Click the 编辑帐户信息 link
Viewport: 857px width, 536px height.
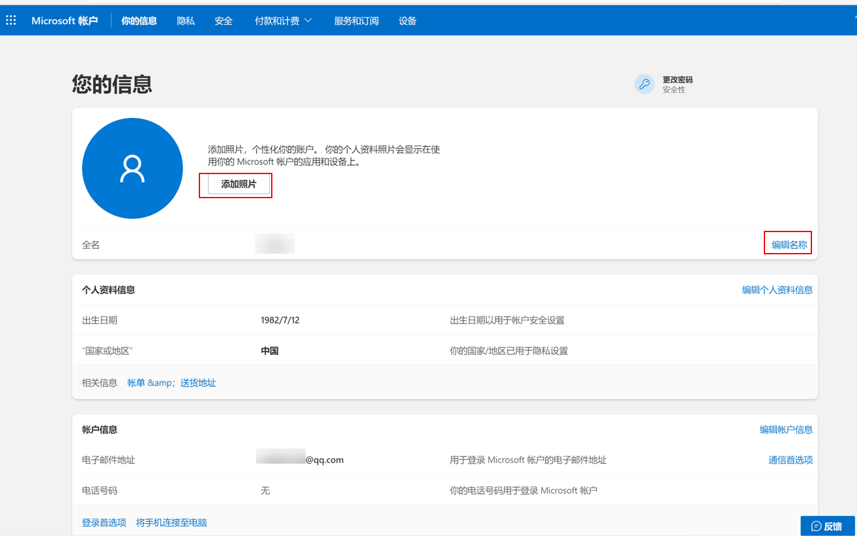[x=785, y=430]
